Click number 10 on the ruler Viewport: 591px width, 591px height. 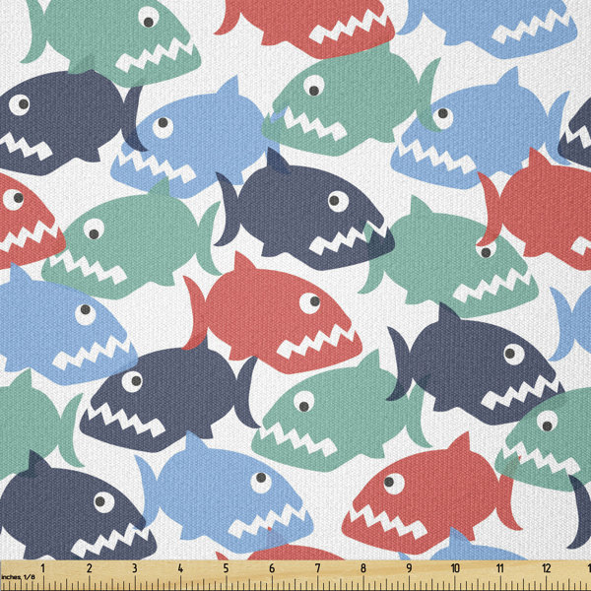click(455, 568)
